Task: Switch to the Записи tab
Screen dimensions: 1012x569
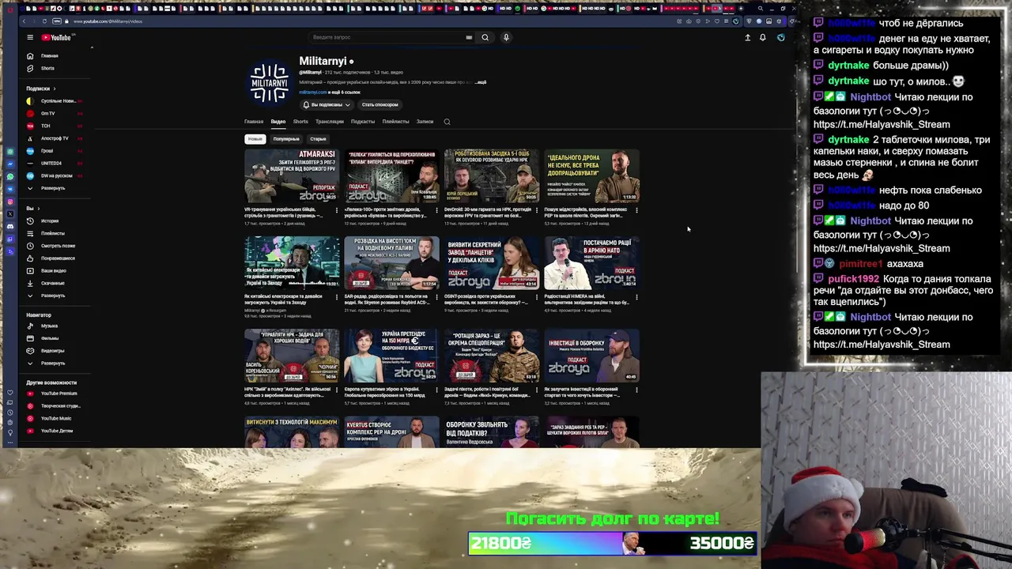Action: pyautogui.click(x=425, y=122)
